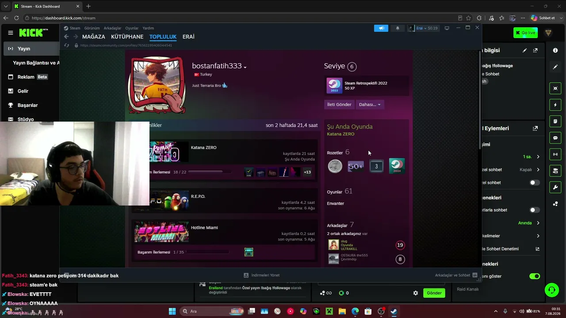
Task: Expand the 1 sa. setting chevron
Action: [538, 157]
